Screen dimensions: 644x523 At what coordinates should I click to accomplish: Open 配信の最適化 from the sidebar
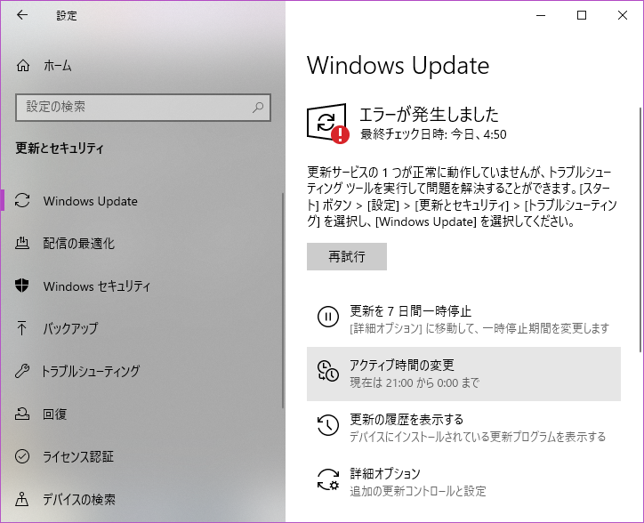(x=142, y=243)
